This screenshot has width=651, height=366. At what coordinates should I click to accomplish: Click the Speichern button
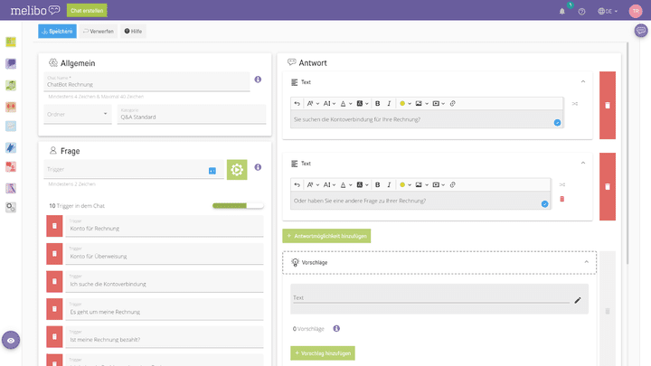57,31
